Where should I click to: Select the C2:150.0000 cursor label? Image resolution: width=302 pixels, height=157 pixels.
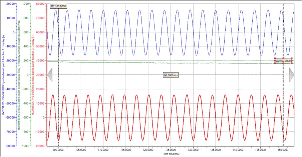click(x=283, y=61)
